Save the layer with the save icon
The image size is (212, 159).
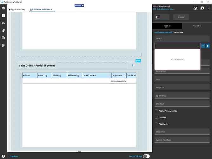coord(202,8)
